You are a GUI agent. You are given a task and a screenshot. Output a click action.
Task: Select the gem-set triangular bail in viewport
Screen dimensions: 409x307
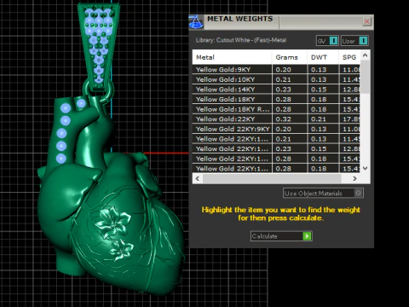99,47
